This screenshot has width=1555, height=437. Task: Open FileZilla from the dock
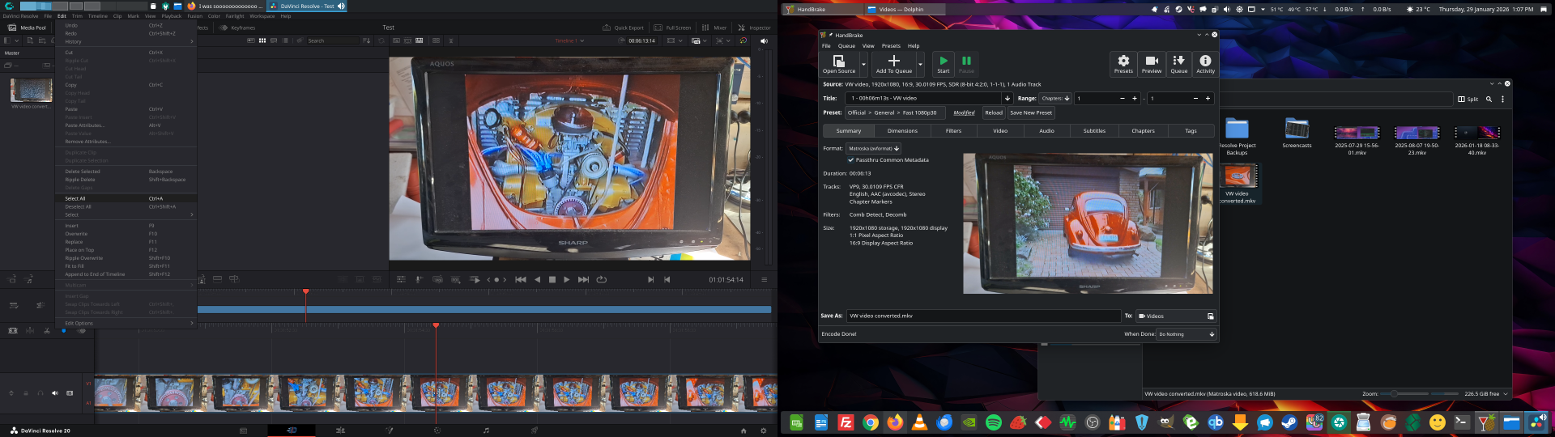[846, 422]
